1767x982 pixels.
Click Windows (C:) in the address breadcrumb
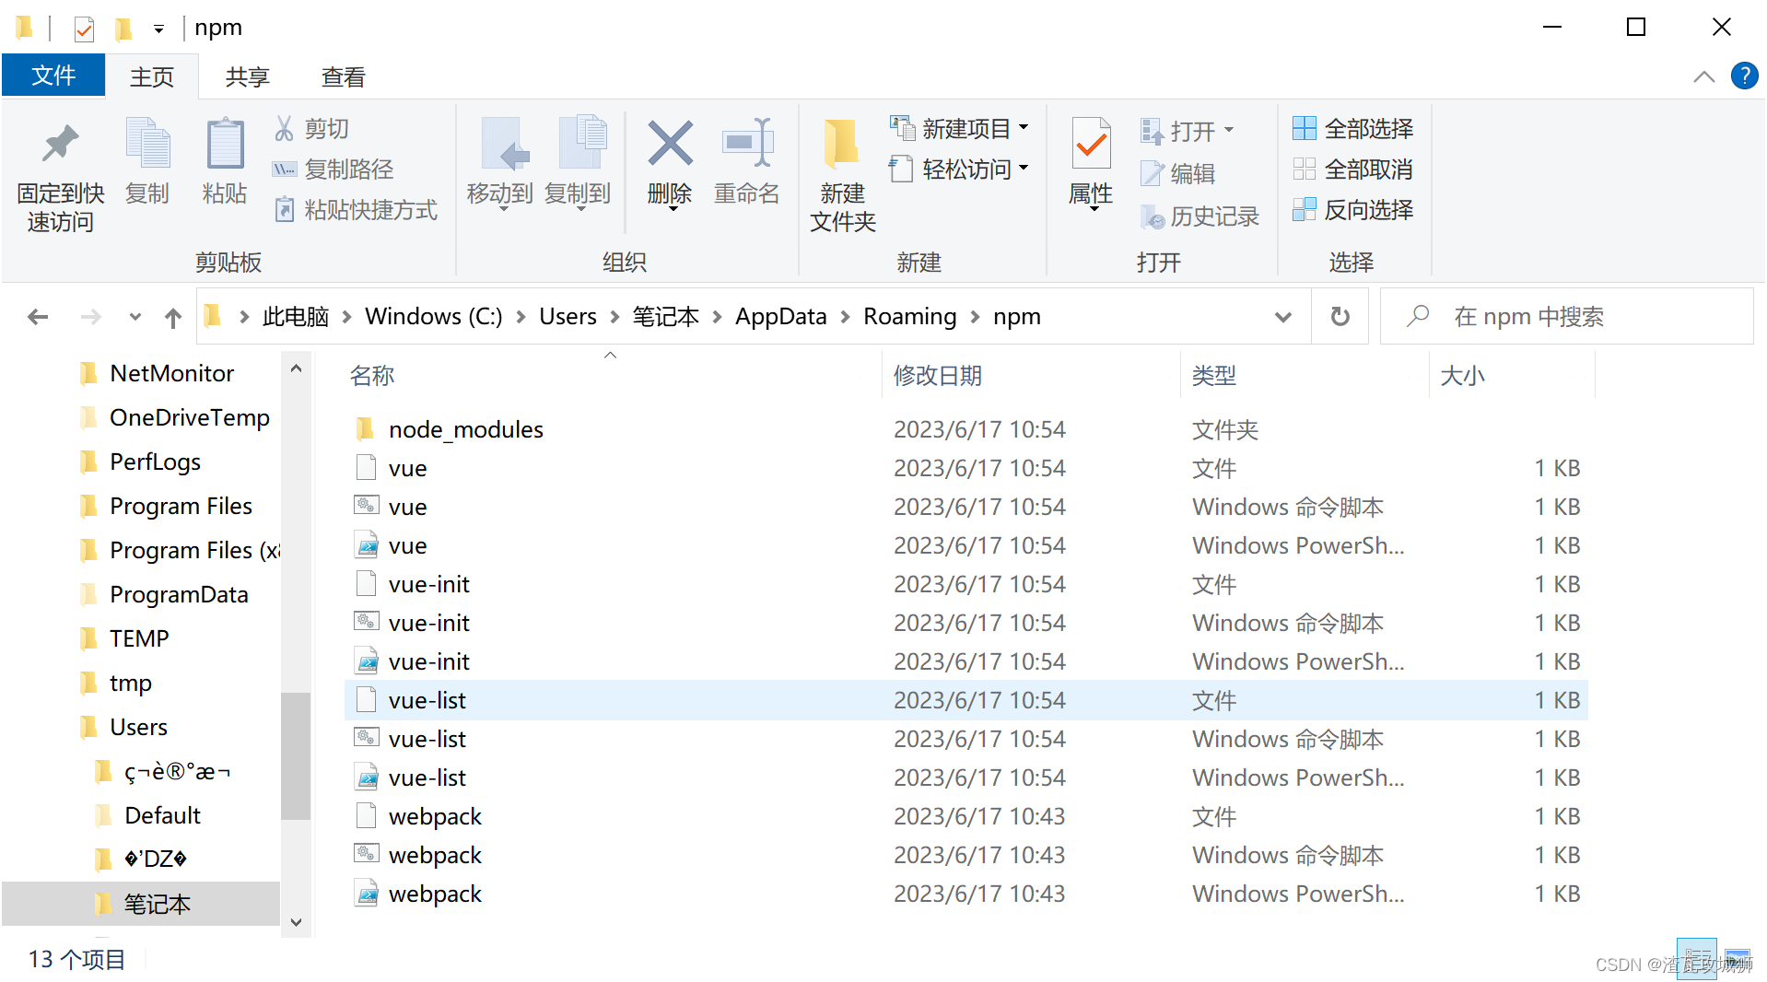(434, 317)
